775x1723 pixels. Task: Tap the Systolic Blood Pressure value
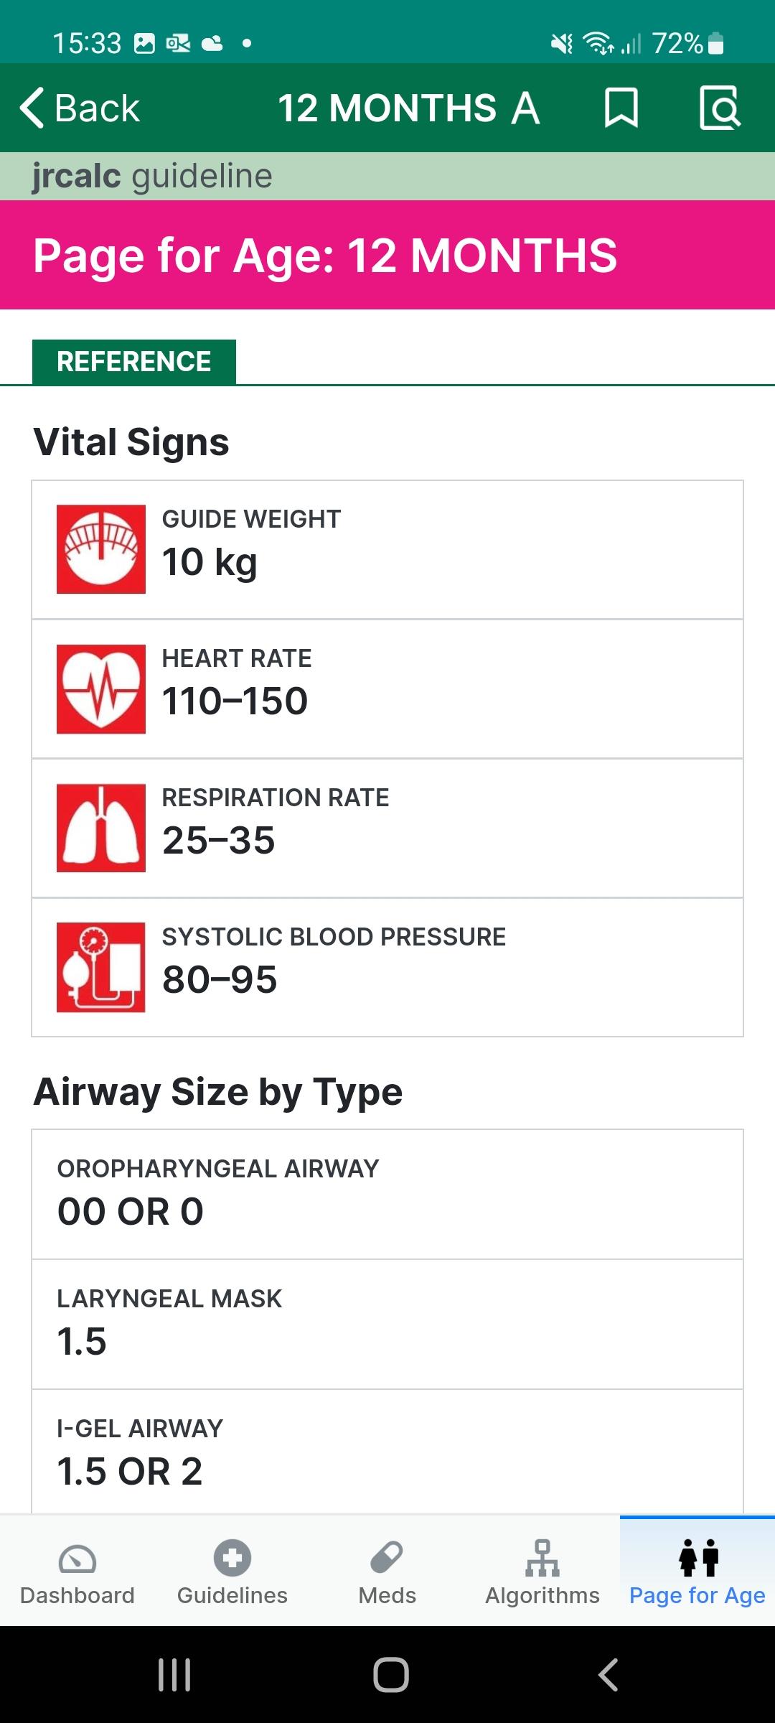tap(220, 980)
